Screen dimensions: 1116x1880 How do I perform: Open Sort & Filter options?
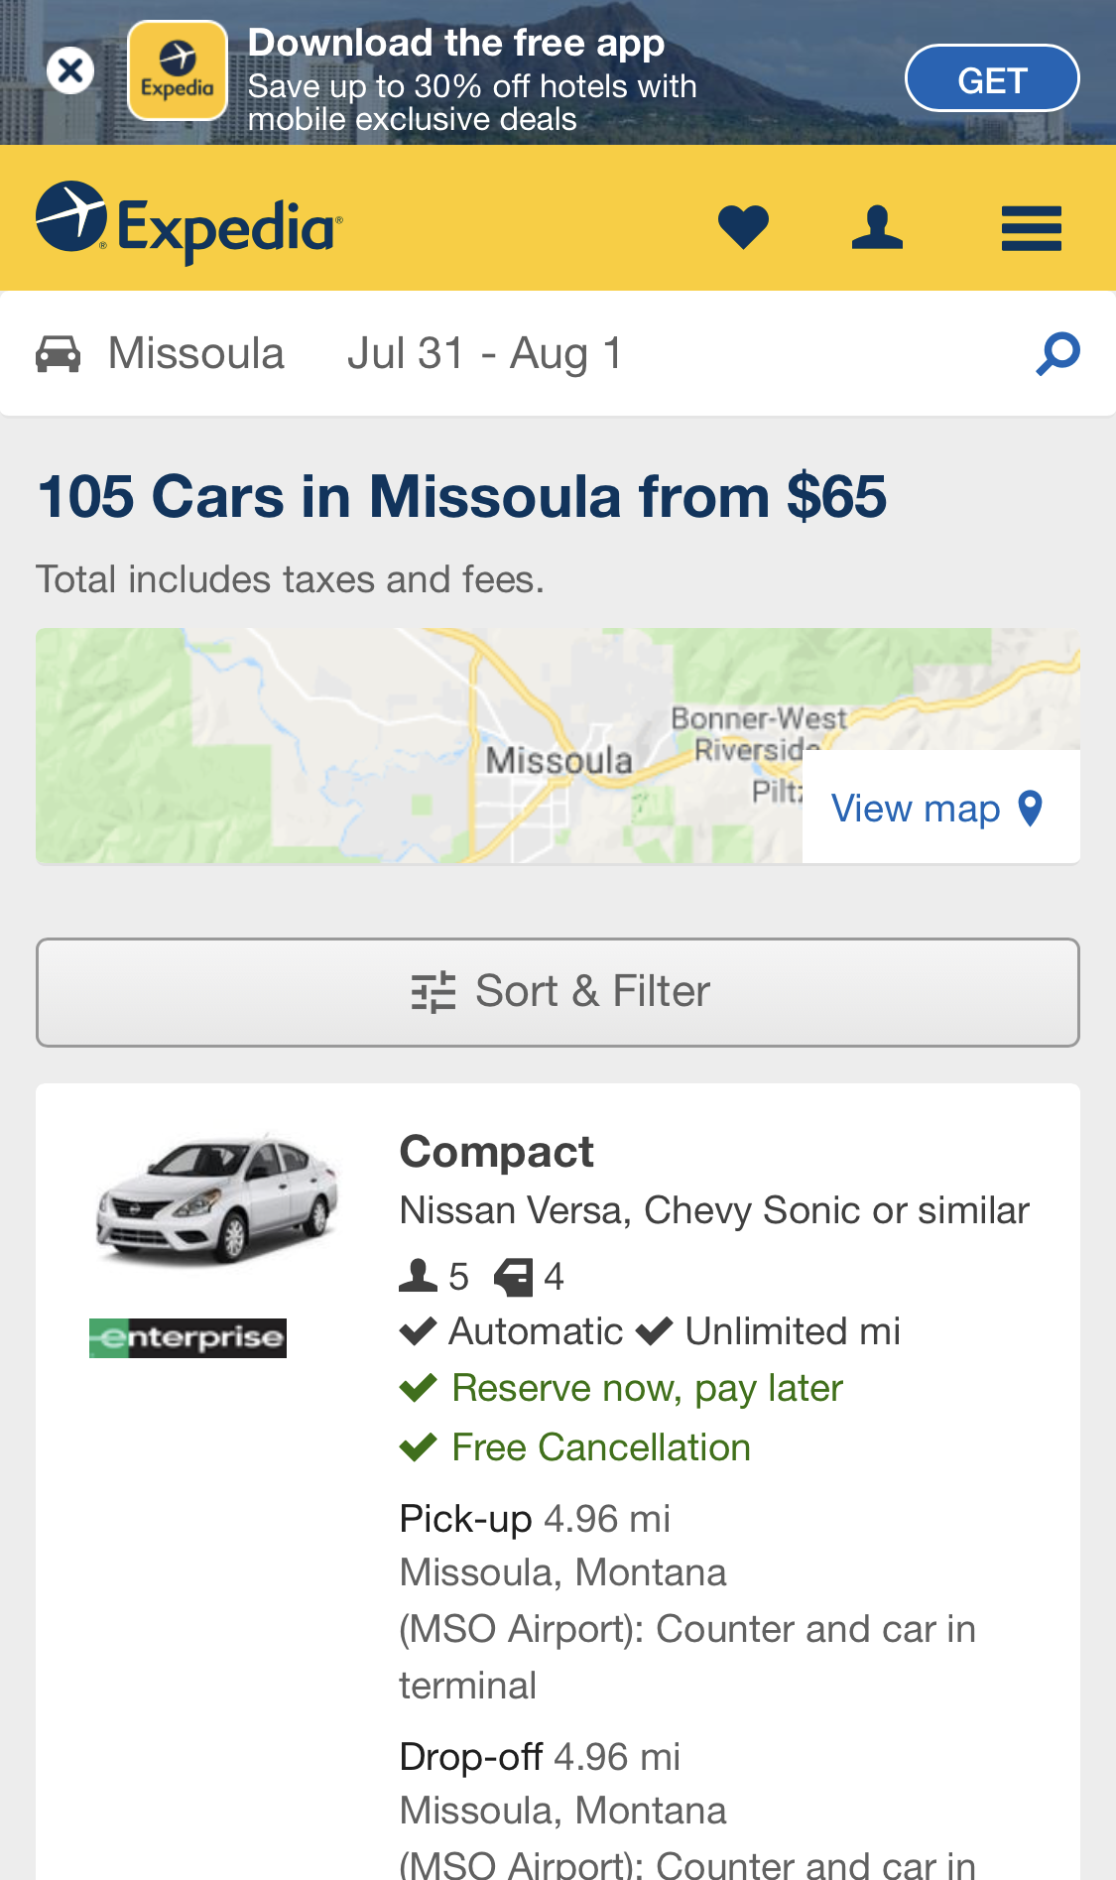tap(558, 992)
